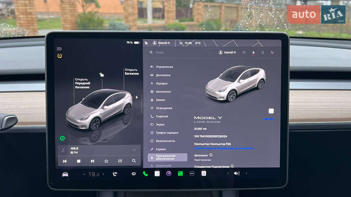Search media with magnifier in player

134,161
